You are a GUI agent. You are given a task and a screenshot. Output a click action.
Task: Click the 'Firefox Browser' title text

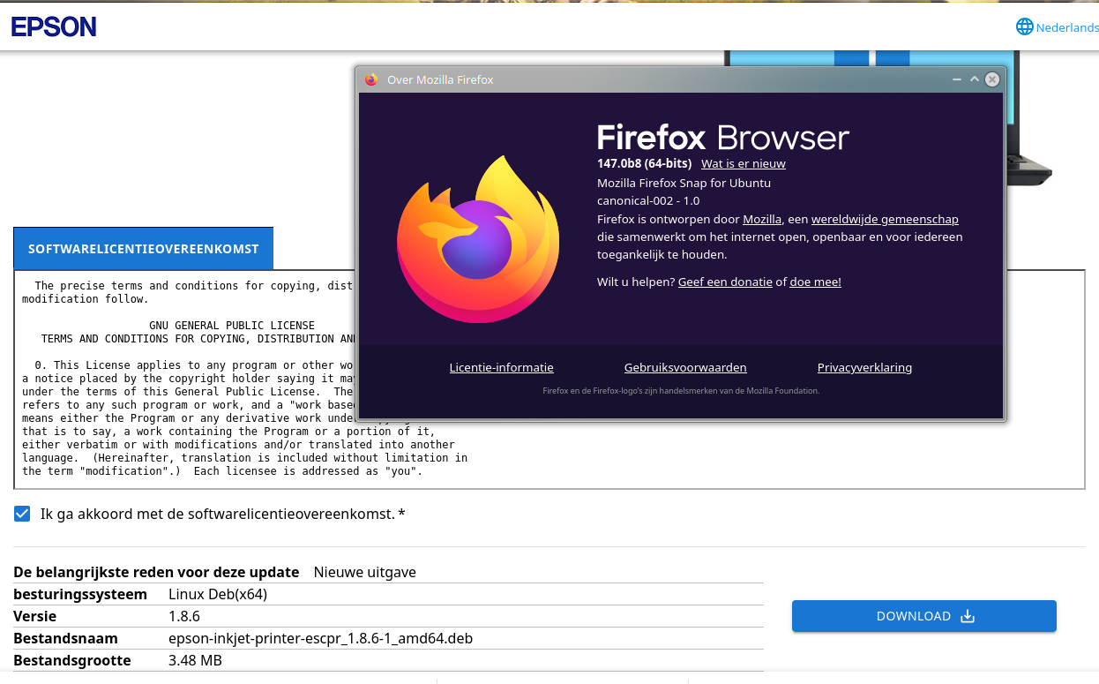click(x=723, y=138)
